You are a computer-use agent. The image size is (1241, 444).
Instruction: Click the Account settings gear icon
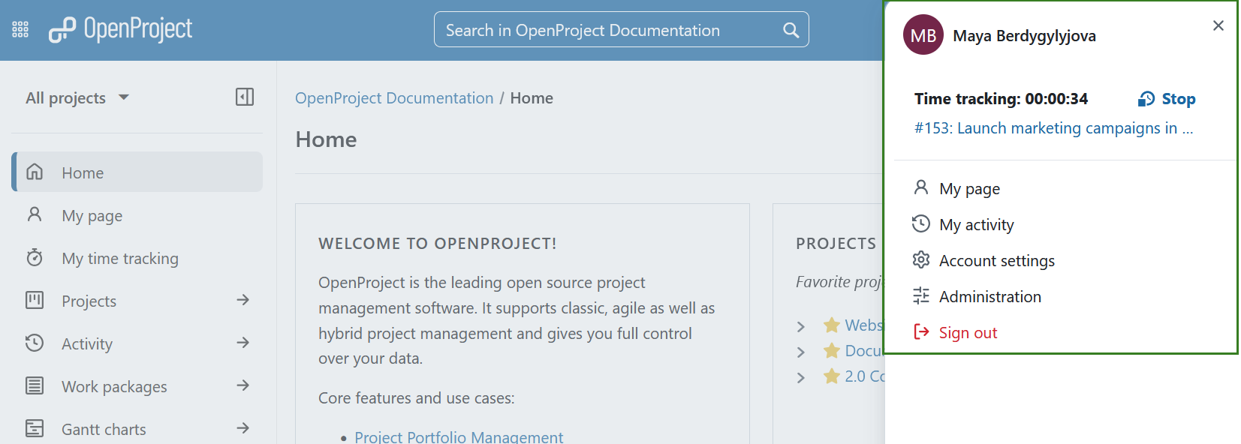(921, 260)
